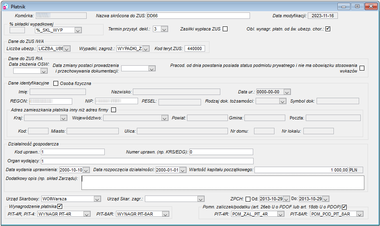380x226 pixels.
Task: Open the POM_ZAL_PIT_4R dropdown
Action: pyautogui.click(x=280, y=214)
